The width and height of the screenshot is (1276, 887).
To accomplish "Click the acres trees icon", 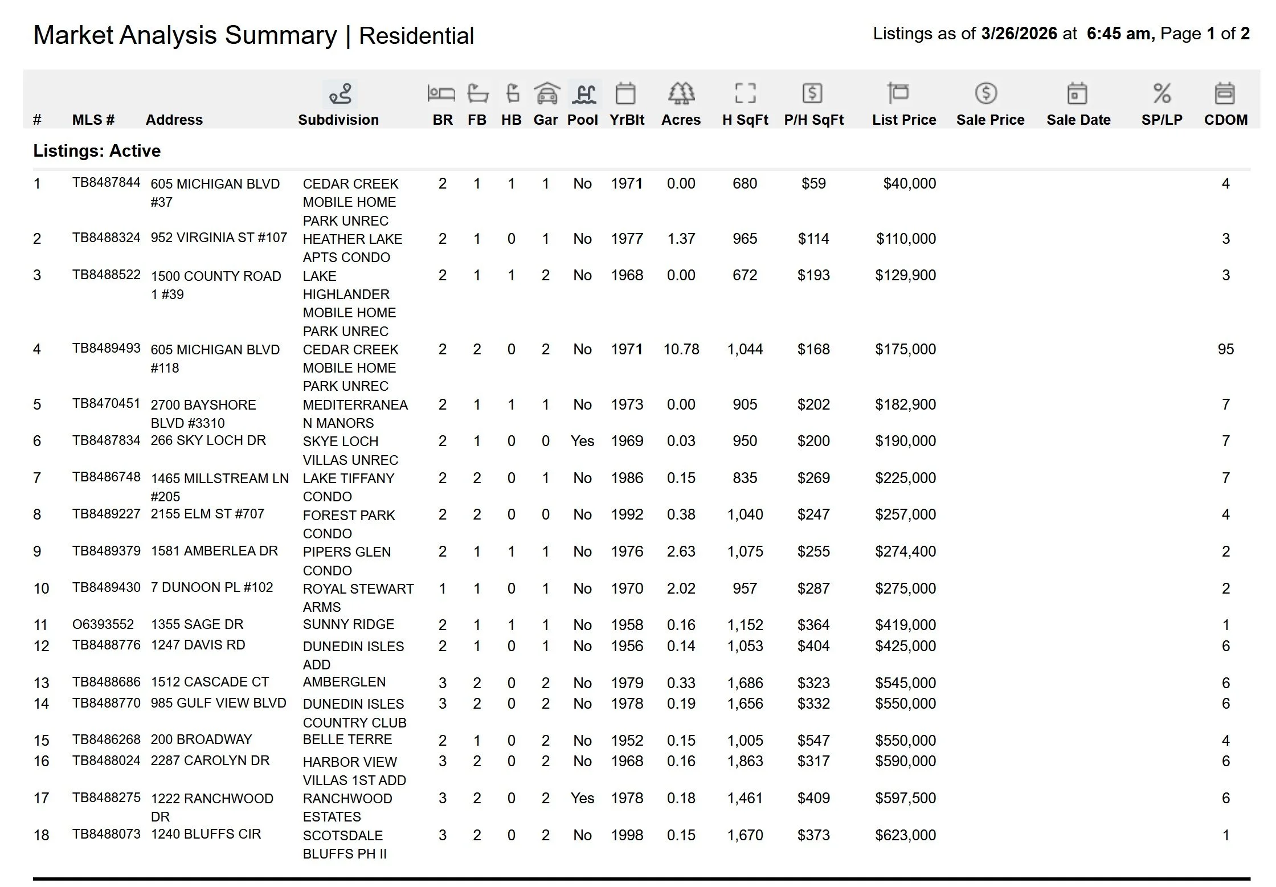I will tap(681, 93).
